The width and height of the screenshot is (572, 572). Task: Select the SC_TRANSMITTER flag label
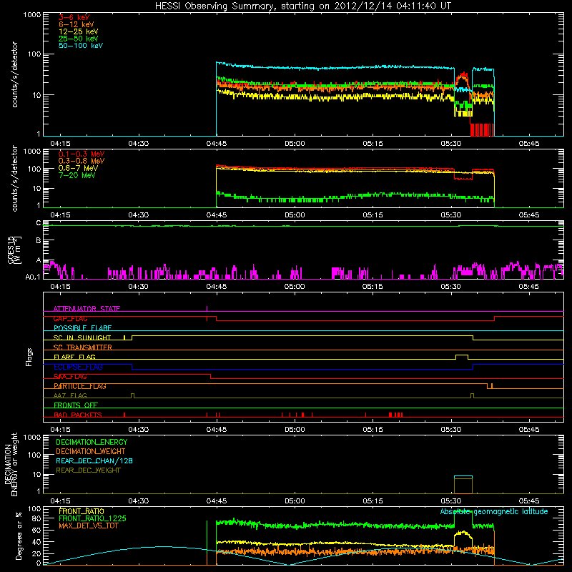pyautogui.click(x=82, y=347)
